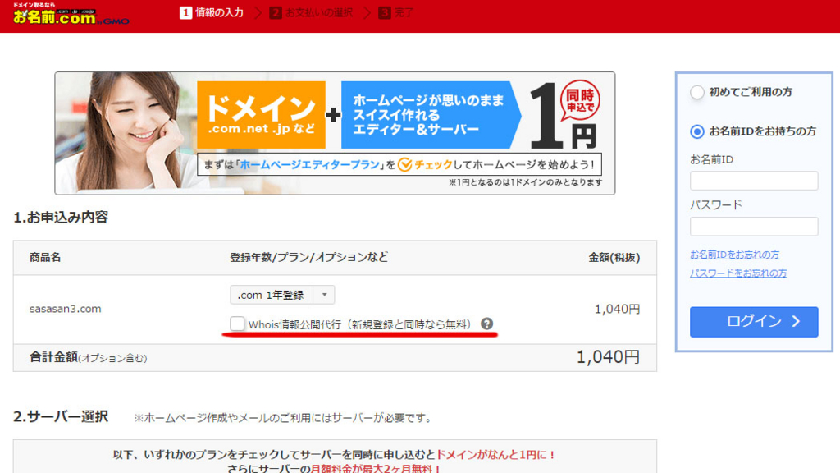Click the orange check mark icon in banner
Screen dimensions: 840x473
click(x=404, y=164)
